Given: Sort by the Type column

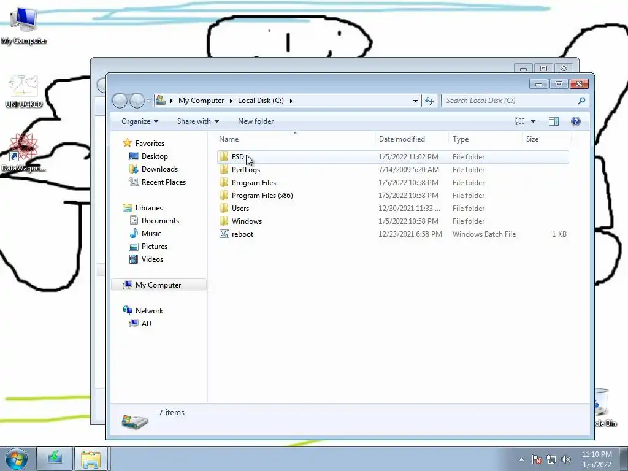Looking at the screenshot, I should click(486, 139).
